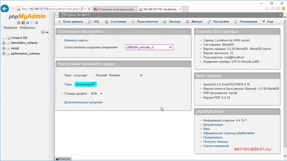
Task: Switch to the SQL tab
Action: tap(94, 21)
